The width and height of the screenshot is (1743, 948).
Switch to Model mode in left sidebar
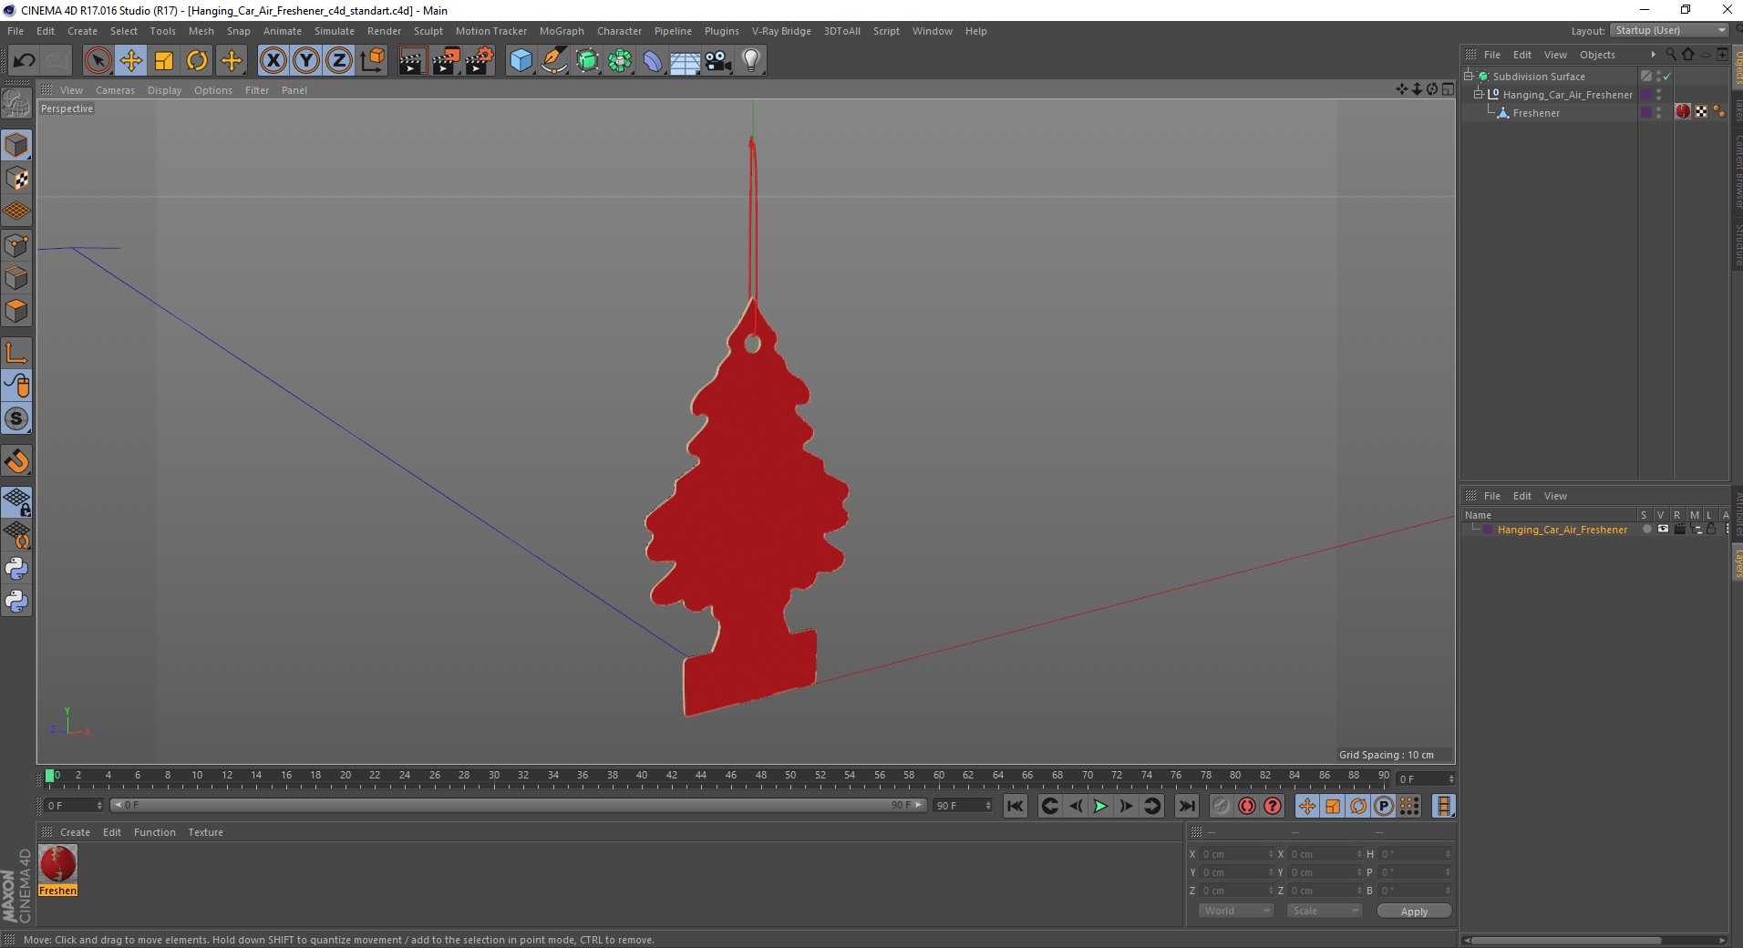click(16, 146)
